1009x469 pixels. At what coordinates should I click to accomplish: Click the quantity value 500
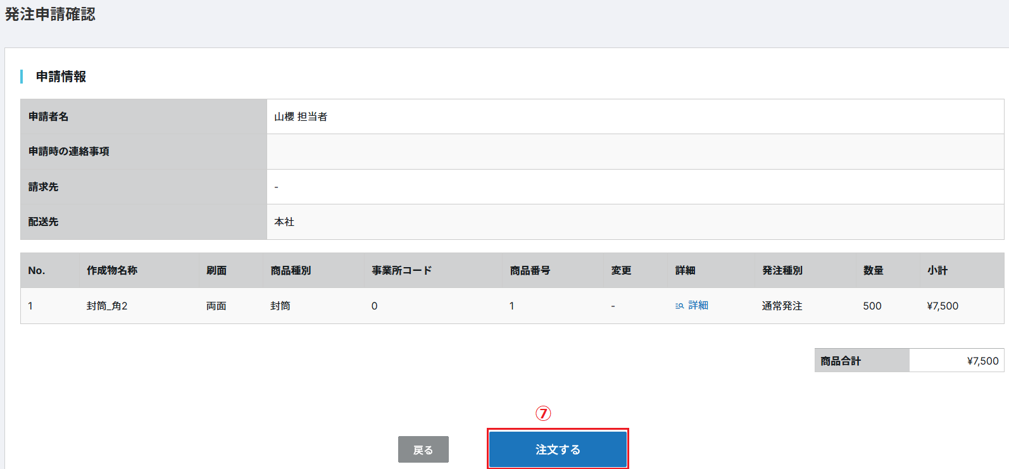pyautogui.click(x=872, y=306)
